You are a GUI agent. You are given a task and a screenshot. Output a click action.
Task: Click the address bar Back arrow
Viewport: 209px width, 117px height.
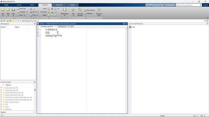click(x=1, y=21)
